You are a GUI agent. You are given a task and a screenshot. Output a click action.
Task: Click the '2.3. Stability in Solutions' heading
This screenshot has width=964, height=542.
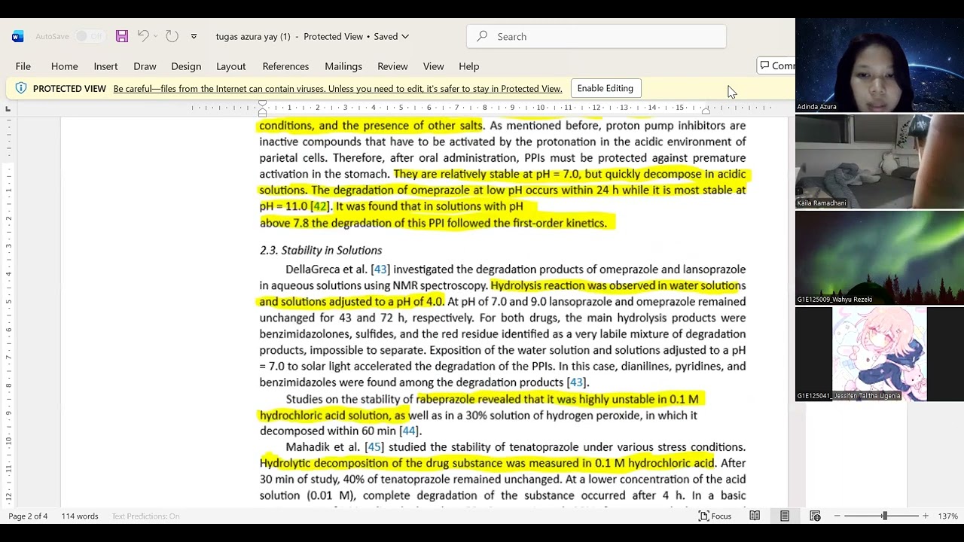coord(321,250)
